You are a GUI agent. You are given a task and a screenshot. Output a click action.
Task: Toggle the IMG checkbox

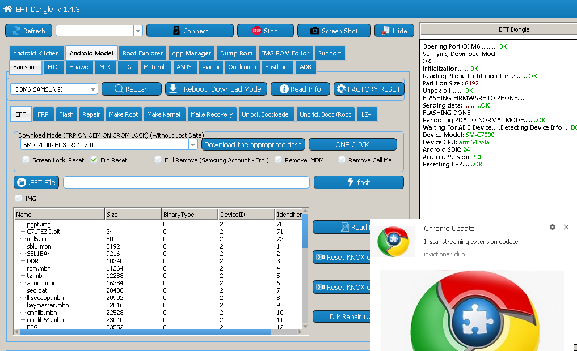point(18,198)
